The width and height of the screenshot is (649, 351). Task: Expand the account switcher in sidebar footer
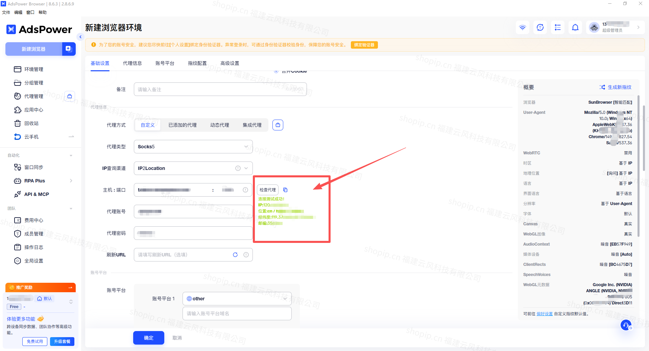tap(71, 302)
